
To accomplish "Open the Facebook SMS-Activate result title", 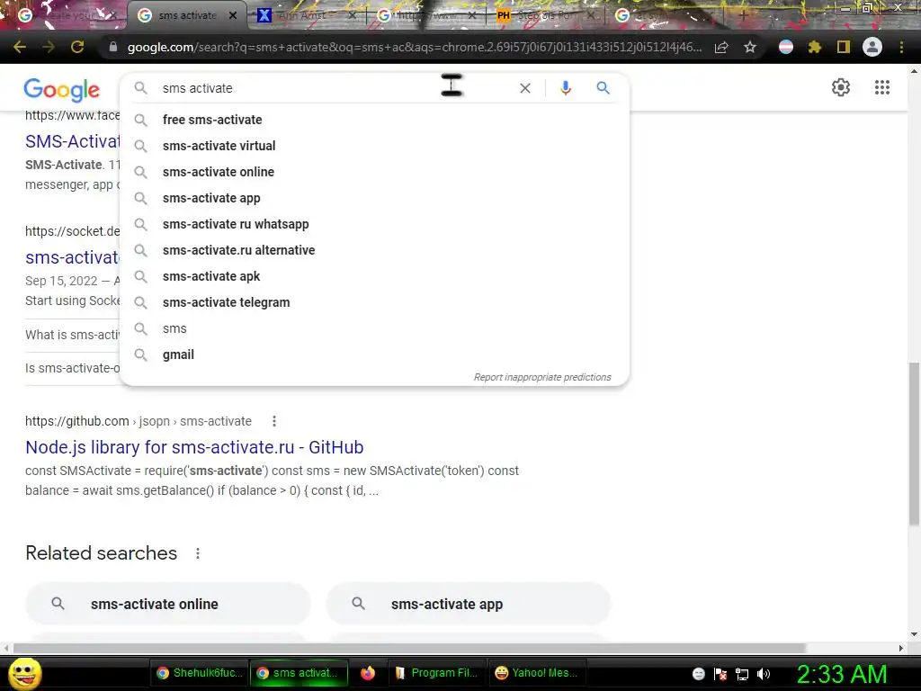I will click(72, 141).
